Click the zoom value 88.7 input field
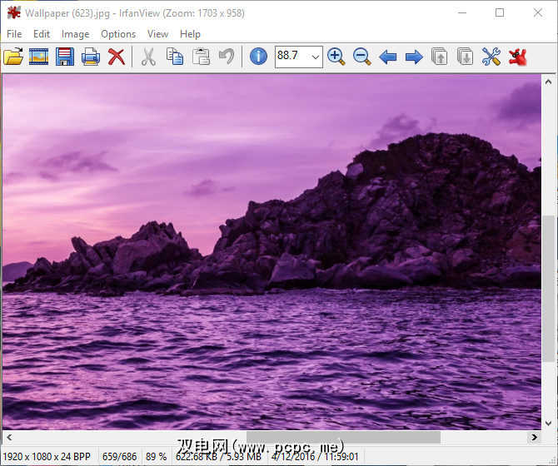The height and width of the screenshot is (466, 558). pyautogui.click(x=291, y=57)
